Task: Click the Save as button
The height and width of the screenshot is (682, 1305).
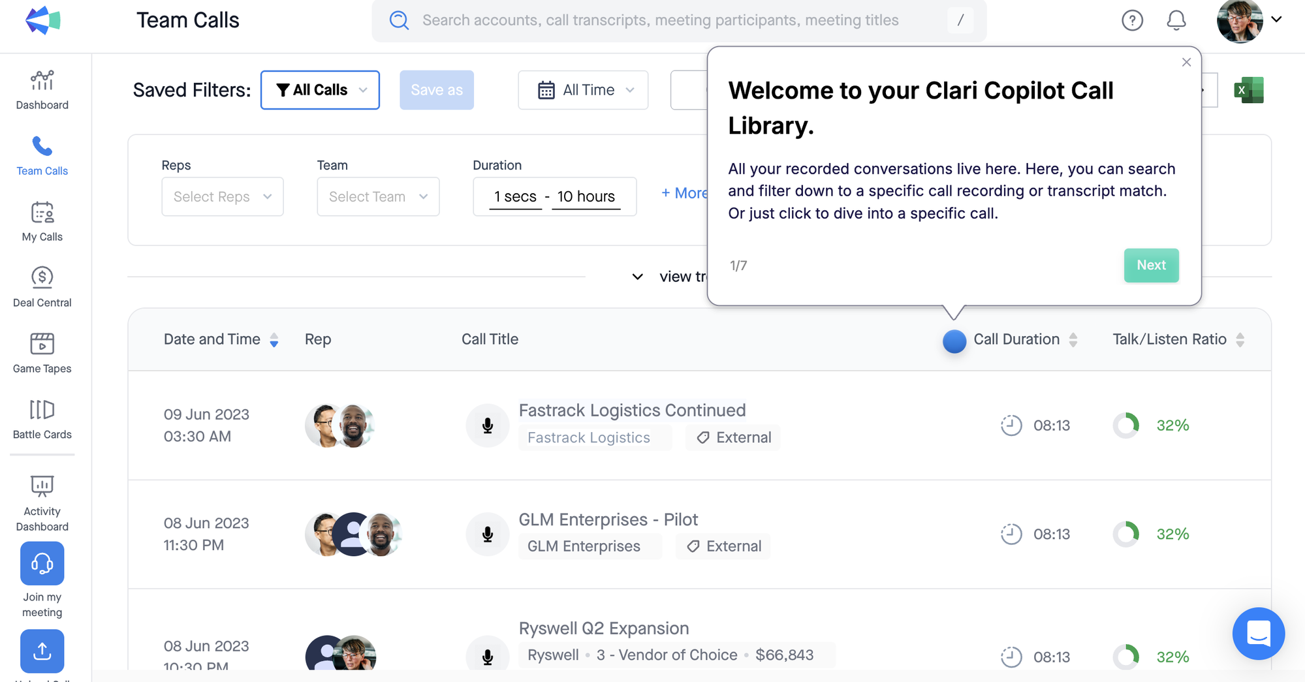Action: [x=437, y=90]
